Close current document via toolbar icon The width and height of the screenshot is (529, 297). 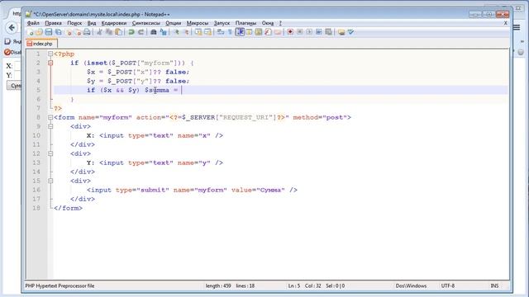(x=69, y=32)
